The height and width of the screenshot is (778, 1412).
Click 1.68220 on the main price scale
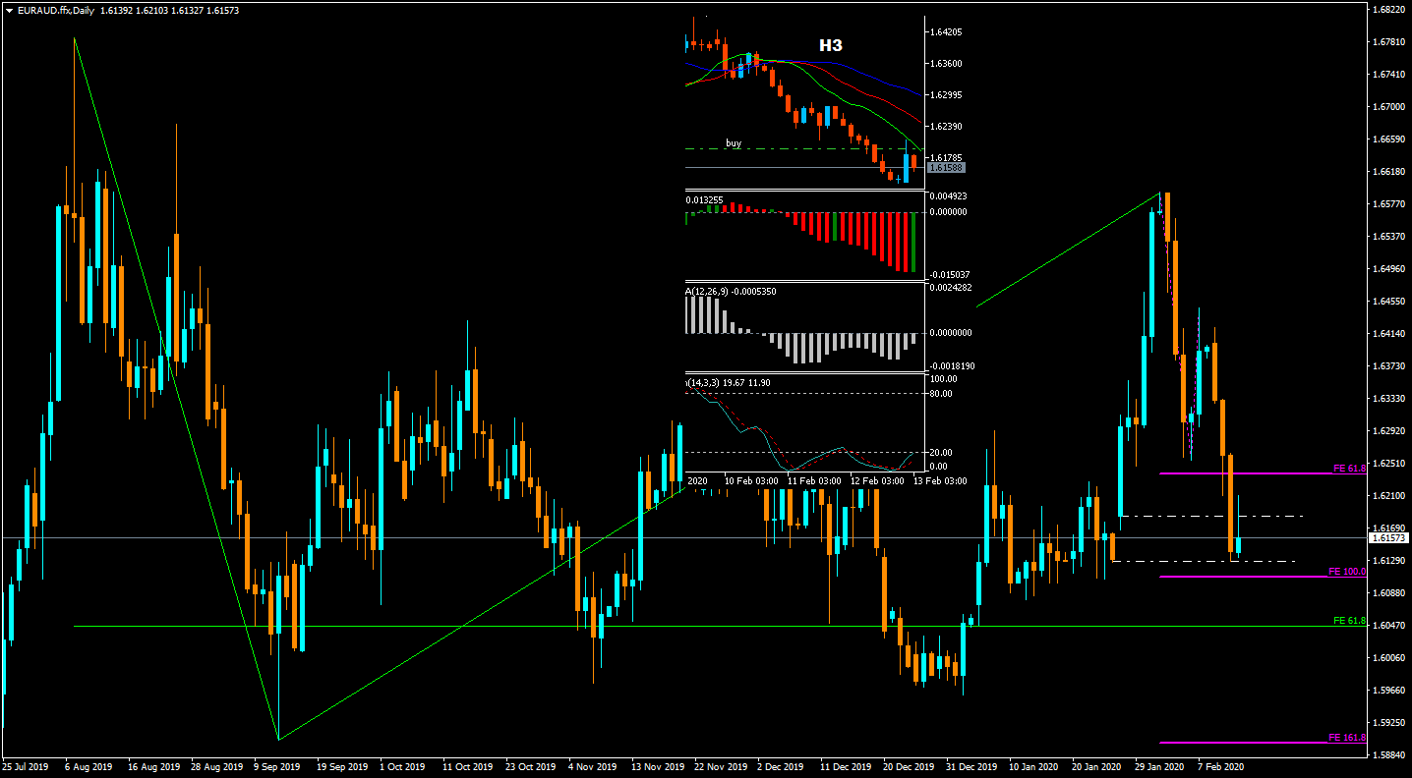coord(1387,10)
